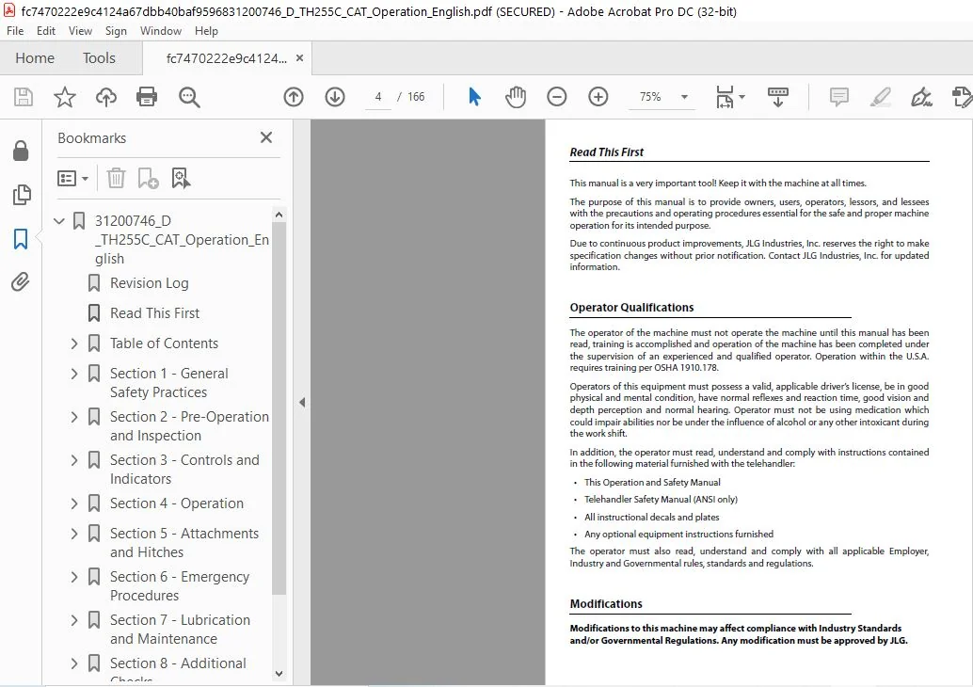The width and height of the screenshot is (973, 687).
Task: Go to previous page arrow
Action: tap(294, 97)
